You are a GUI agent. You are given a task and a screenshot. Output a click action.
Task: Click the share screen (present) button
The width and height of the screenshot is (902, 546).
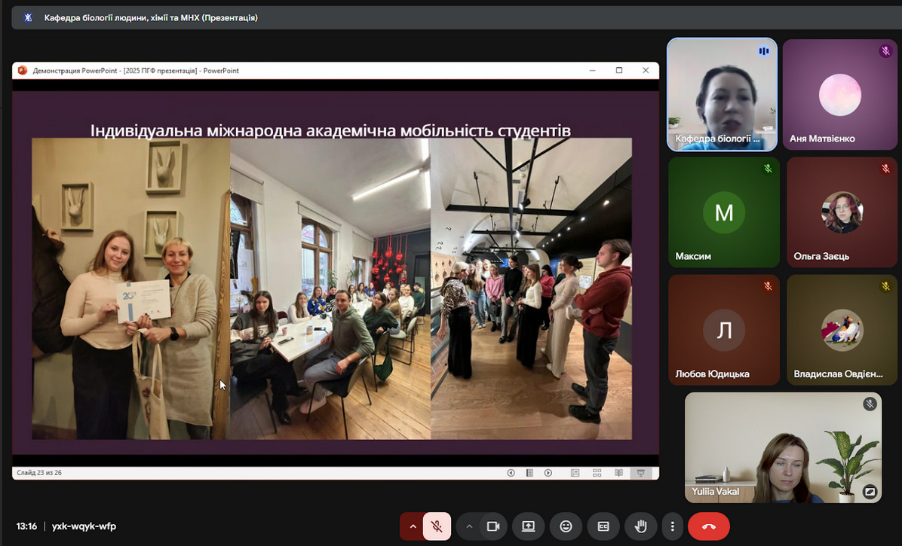click(528, 526)
